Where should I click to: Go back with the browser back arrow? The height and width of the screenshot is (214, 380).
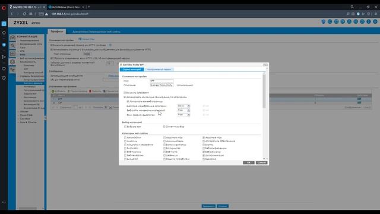pos(12,14)
